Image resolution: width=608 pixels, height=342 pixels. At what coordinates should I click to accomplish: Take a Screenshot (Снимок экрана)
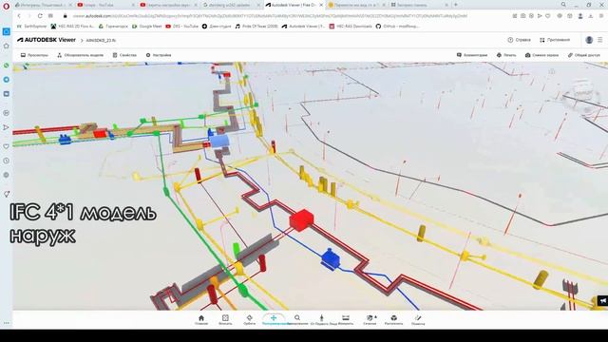tap(541, 55)
